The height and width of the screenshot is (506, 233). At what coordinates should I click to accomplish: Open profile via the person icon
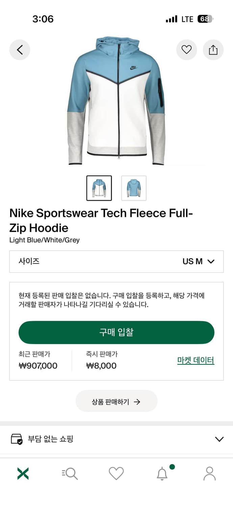pyautogui.click(x=210, y=473)
